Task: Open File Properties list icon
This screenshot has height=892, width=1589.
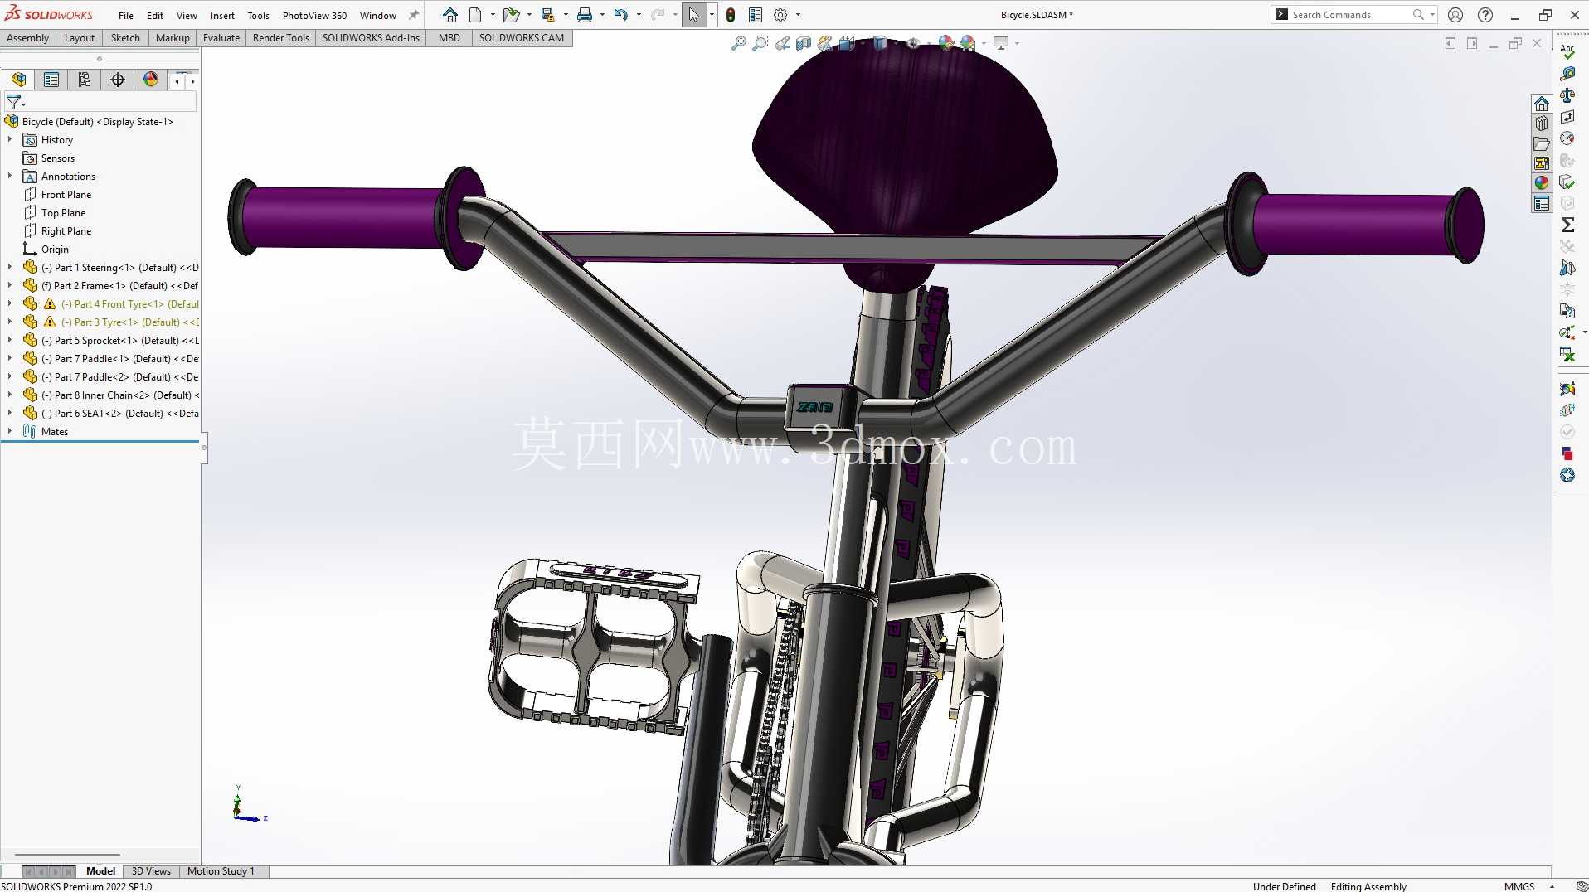Action: click(x=756, y=15)
